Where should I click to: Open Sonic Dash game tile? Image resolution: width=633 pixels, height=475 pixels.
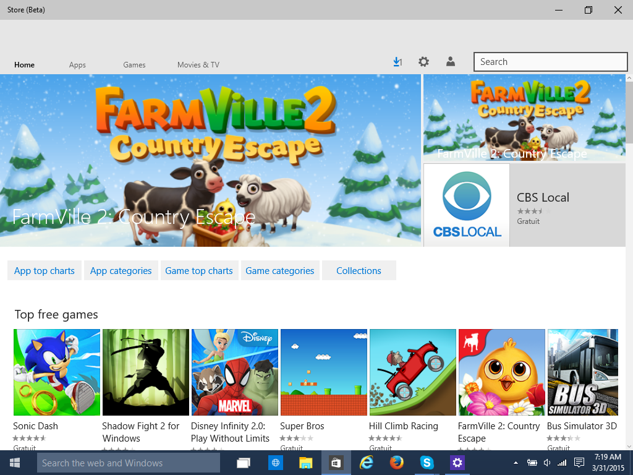[x=56, y=372]
